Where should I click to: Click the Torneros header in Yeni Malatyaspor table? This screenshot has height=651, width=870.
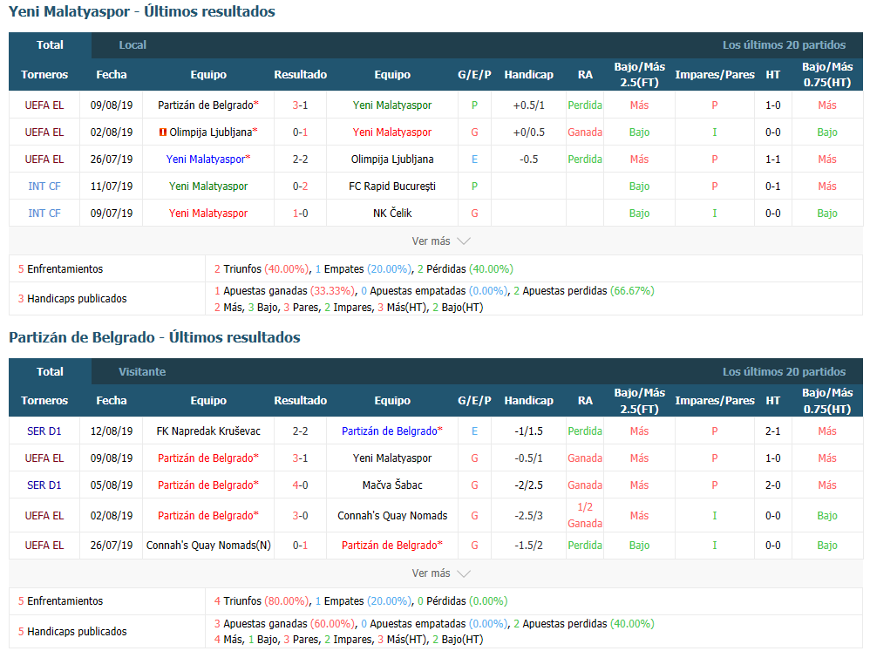pos(44,74)
